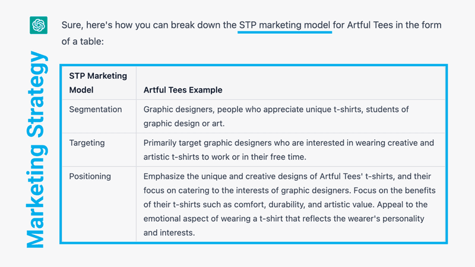Click the green ChatGPT logo icon
Image resolution: width=475 pixels, height=267 pixels.
(x=39, y=26)
